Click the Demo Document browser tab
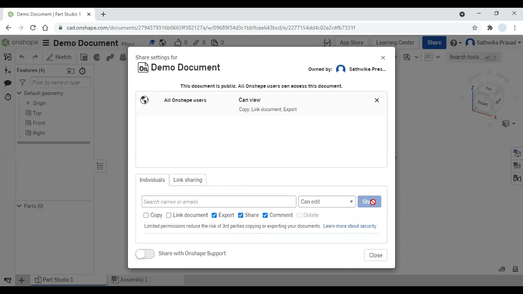 pos(49,14)
